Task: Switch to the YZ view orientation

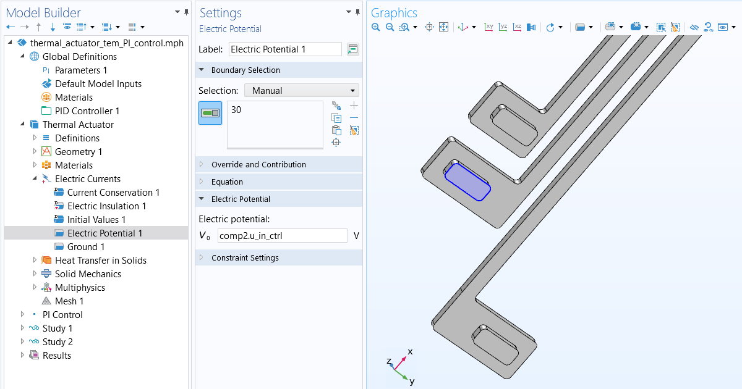Action: [501, 27]
